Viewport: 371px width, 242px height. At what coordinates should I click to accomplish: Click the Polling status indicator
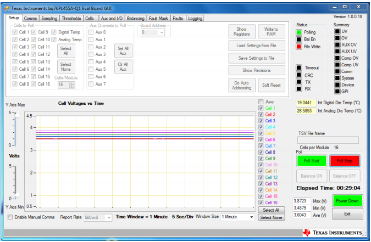(299, 32)
